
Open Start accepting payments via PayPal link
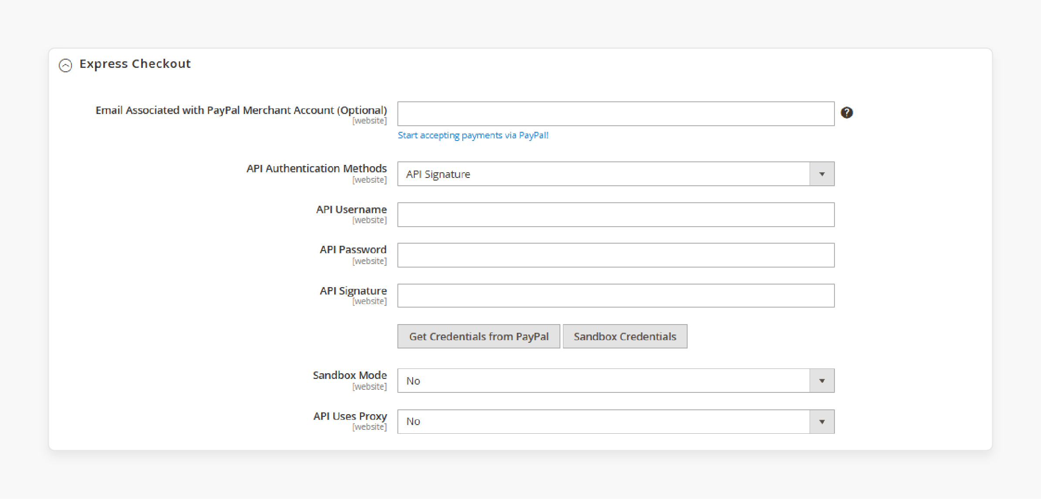point(473,135)
